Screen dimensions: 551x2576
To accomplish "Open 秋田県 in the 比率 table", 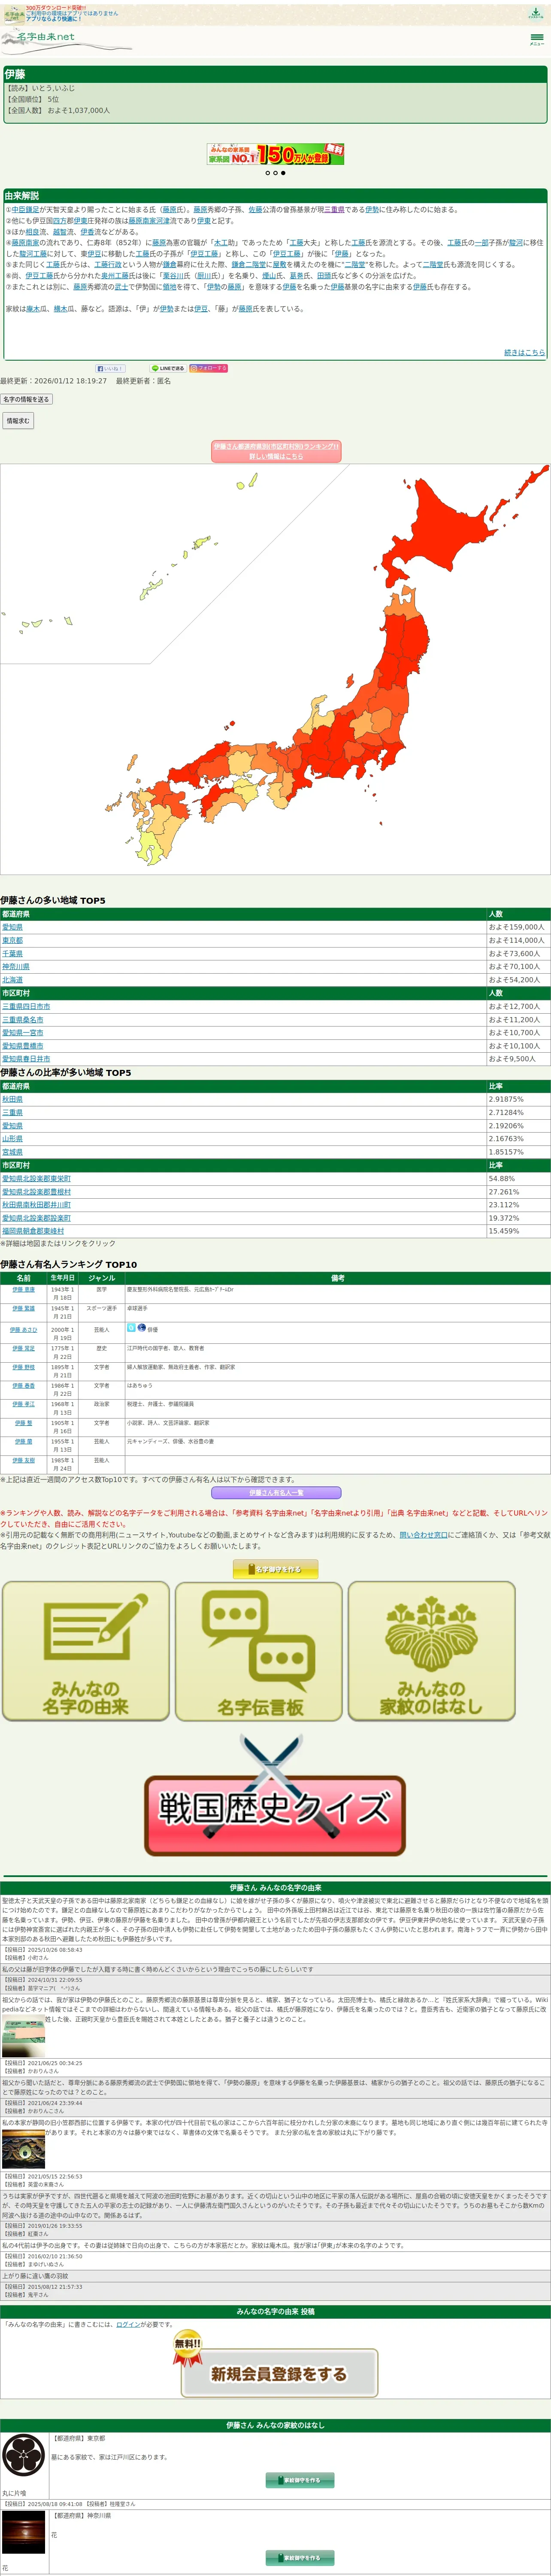I will coord(12,1099).
